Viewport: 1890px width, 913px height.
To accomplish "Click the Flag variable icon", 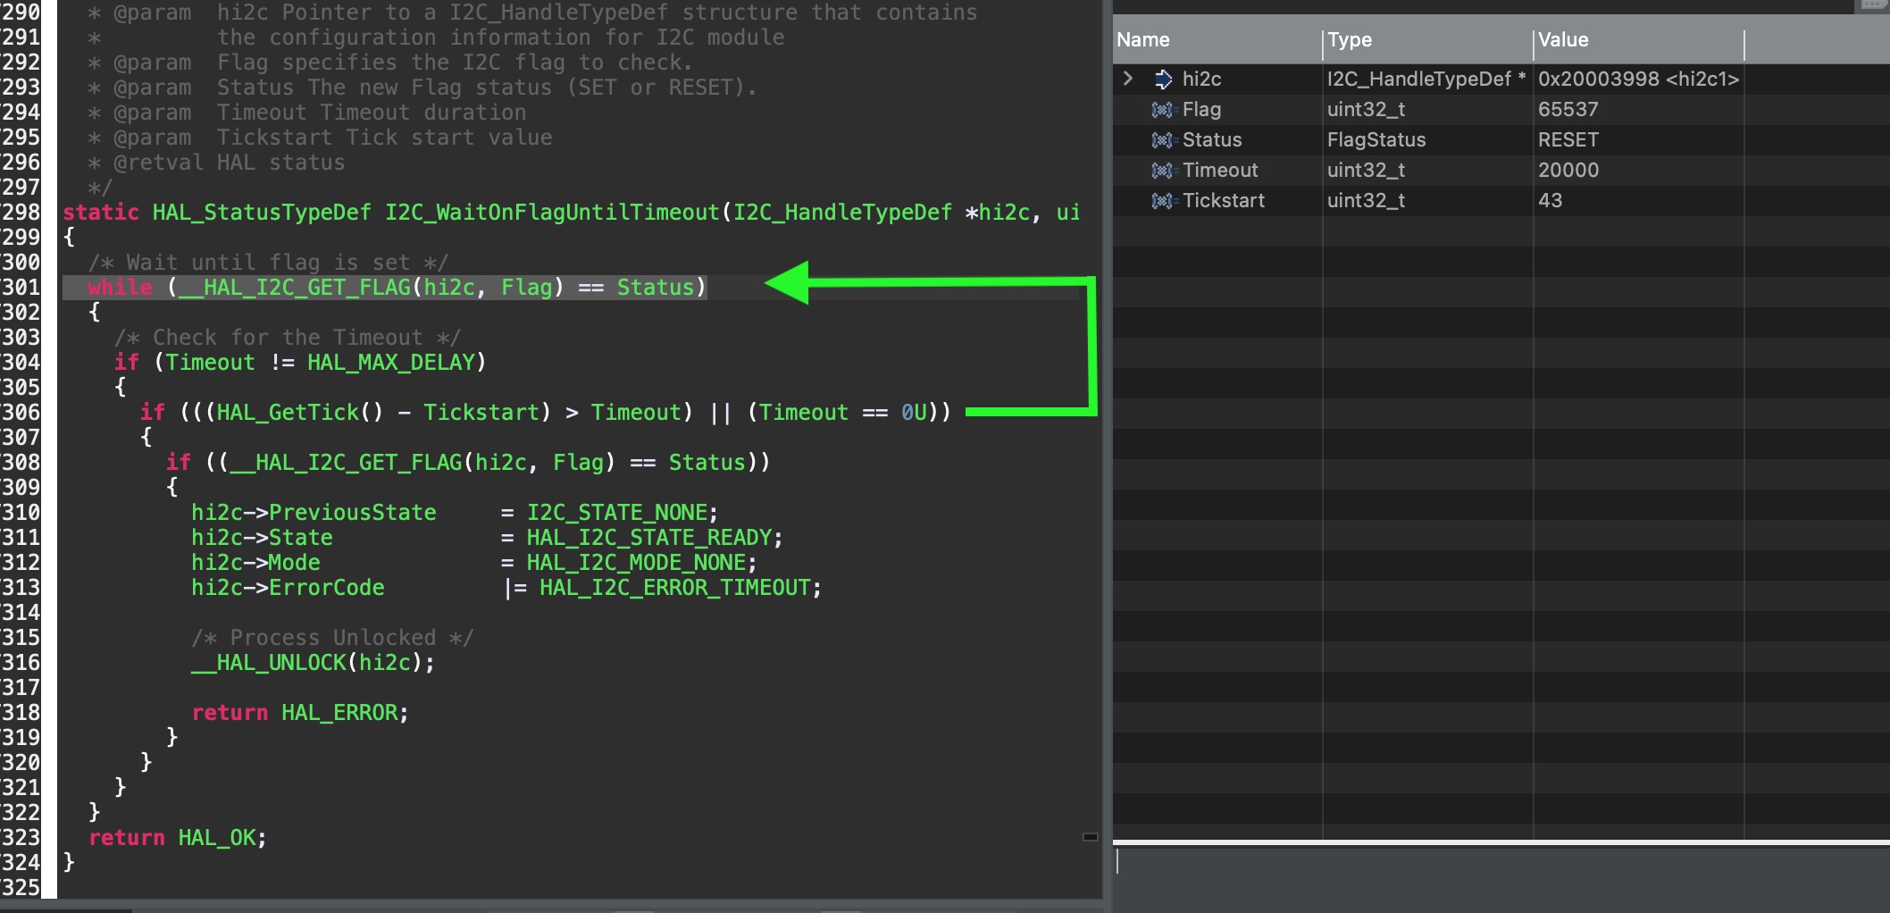I will 1161,110.
